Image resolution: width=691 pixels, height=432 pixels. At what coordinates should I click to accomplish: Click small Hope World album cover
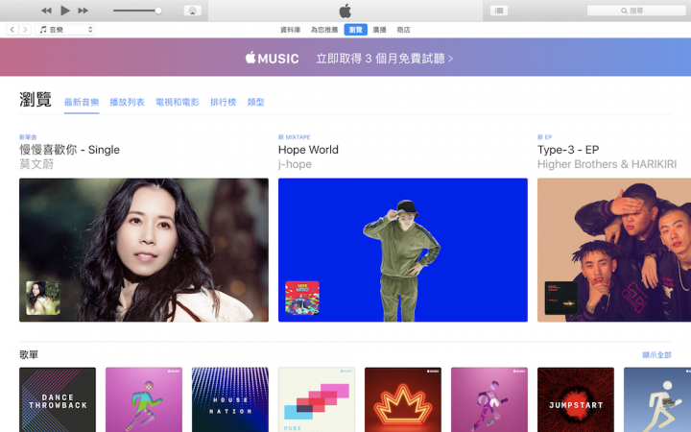302,298
